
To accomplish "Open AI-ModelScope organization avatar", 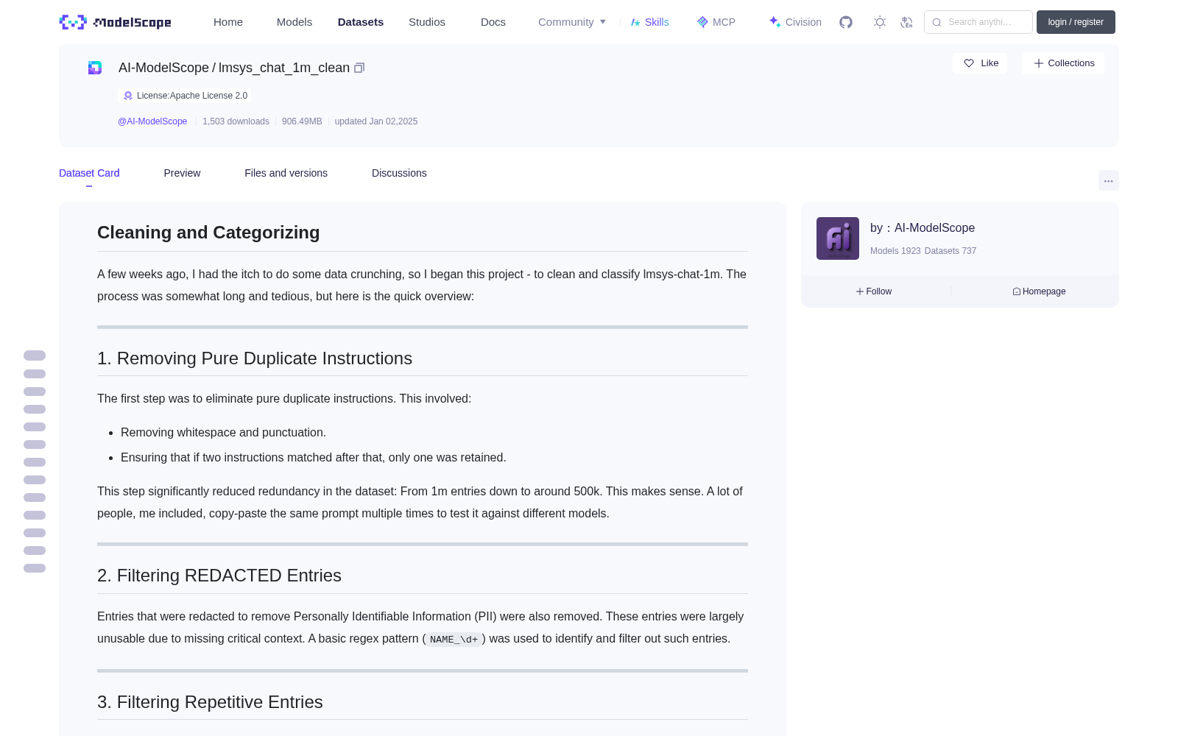I will 838,238.
